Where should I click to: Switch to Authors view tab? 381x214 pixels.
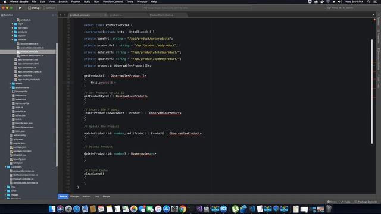click(x=86, y=196)
